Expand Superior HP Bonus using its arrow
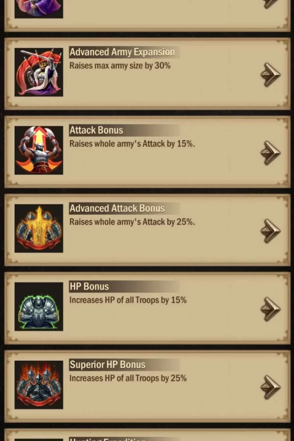 (270, 387)
